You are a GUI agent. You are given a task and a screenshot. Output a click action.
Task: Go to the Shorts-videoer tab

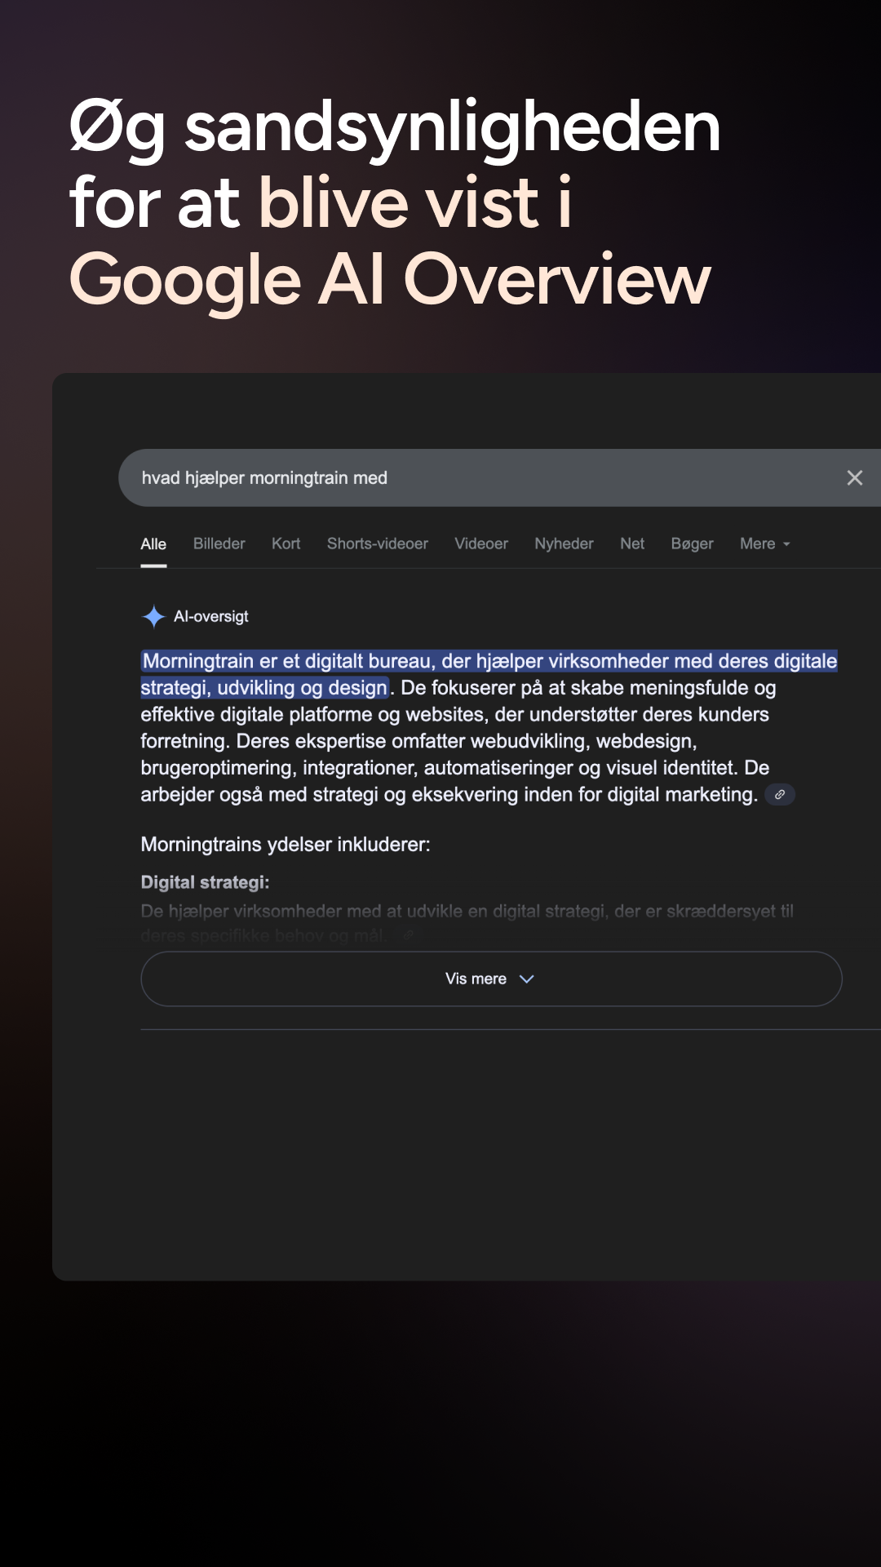tap(378, 544)
